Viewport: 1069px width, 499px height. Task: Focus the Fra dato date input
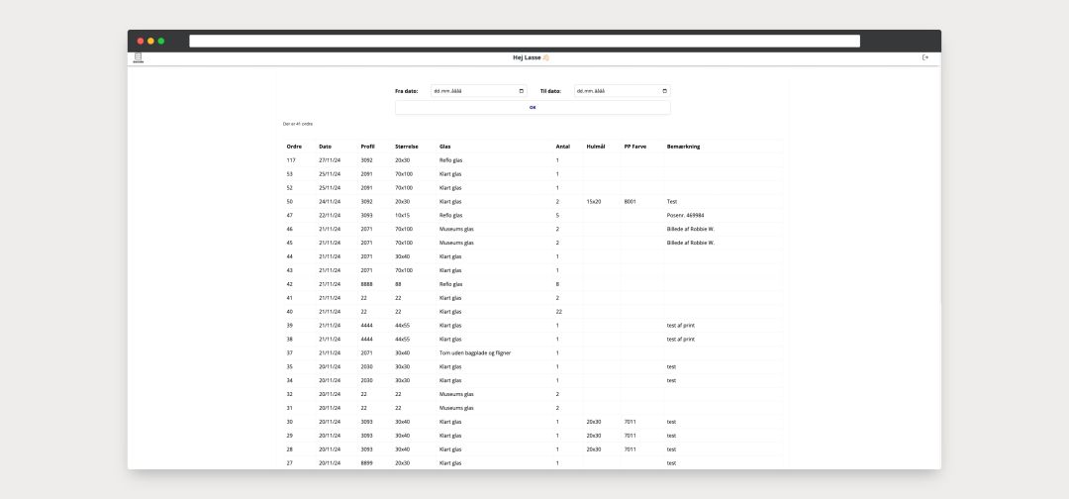pyautogui.click(x=475, y=91)
